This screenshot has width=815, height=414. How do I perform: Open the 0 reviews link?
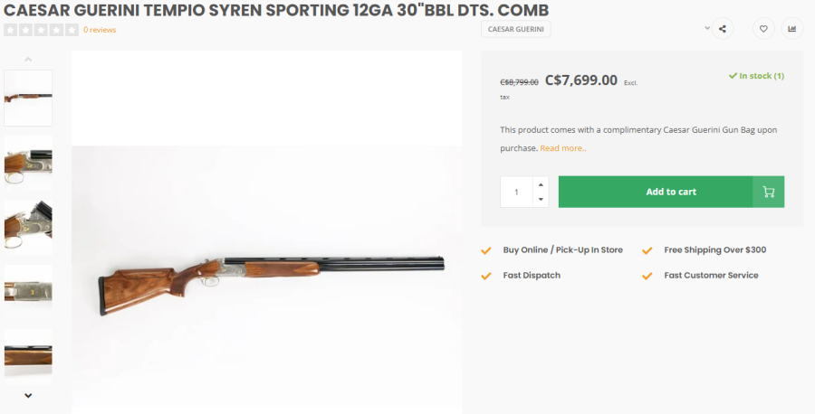(100, 30)
